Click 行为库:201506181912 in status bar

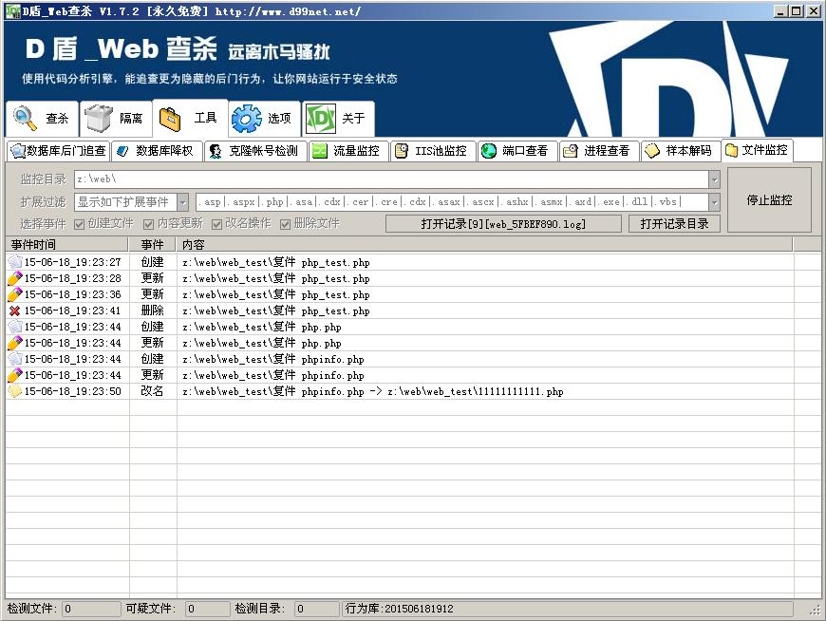point(400,609)
